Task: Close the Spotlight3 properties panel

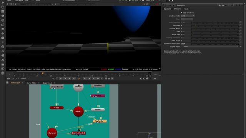Action: [243, 5]
